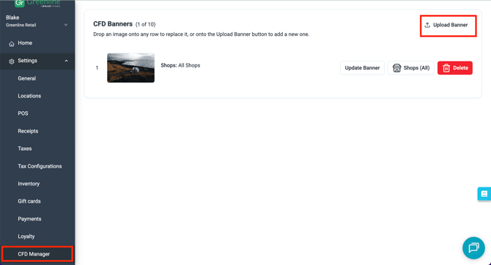Open Tax Configurations settings

(40, 166)
